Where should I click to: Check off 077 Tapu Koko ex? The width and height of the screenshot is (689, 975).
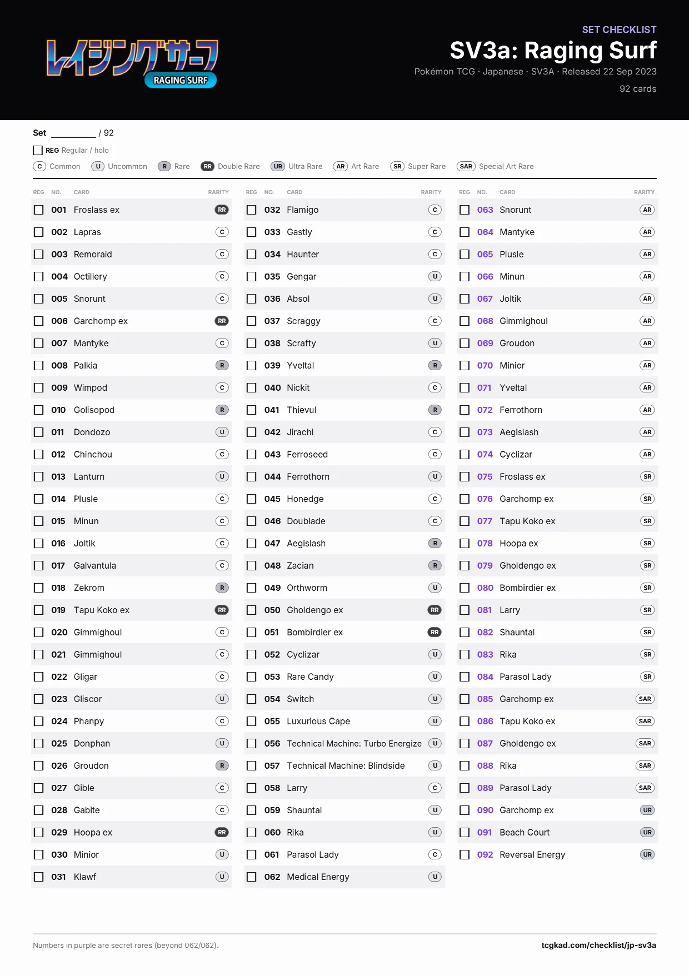[x=465, y=521]
